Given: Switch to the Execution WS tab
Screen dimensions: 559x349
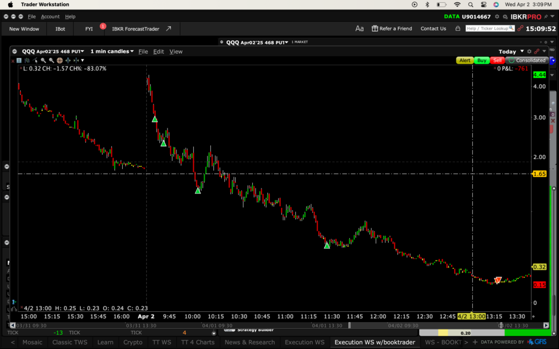Looking at the screenshot, I should point(305,342).
